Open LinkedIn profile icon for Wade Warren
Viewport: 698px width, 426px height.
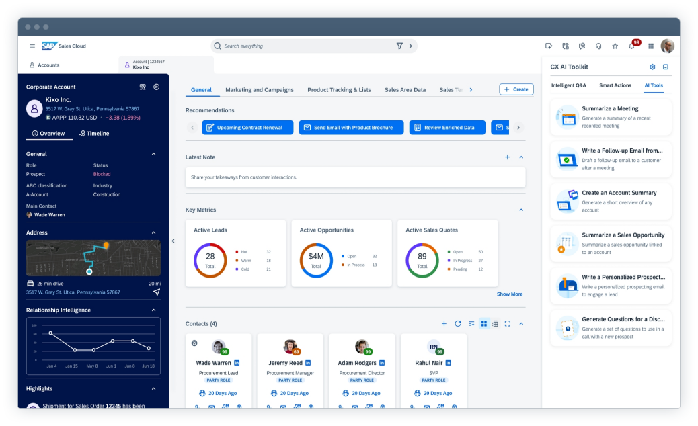click(x=237, y=363)
